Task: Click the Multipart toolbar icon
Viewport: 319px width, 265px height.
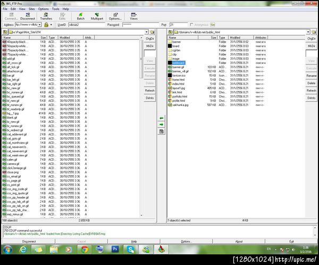Action: (x=97, y=16)
